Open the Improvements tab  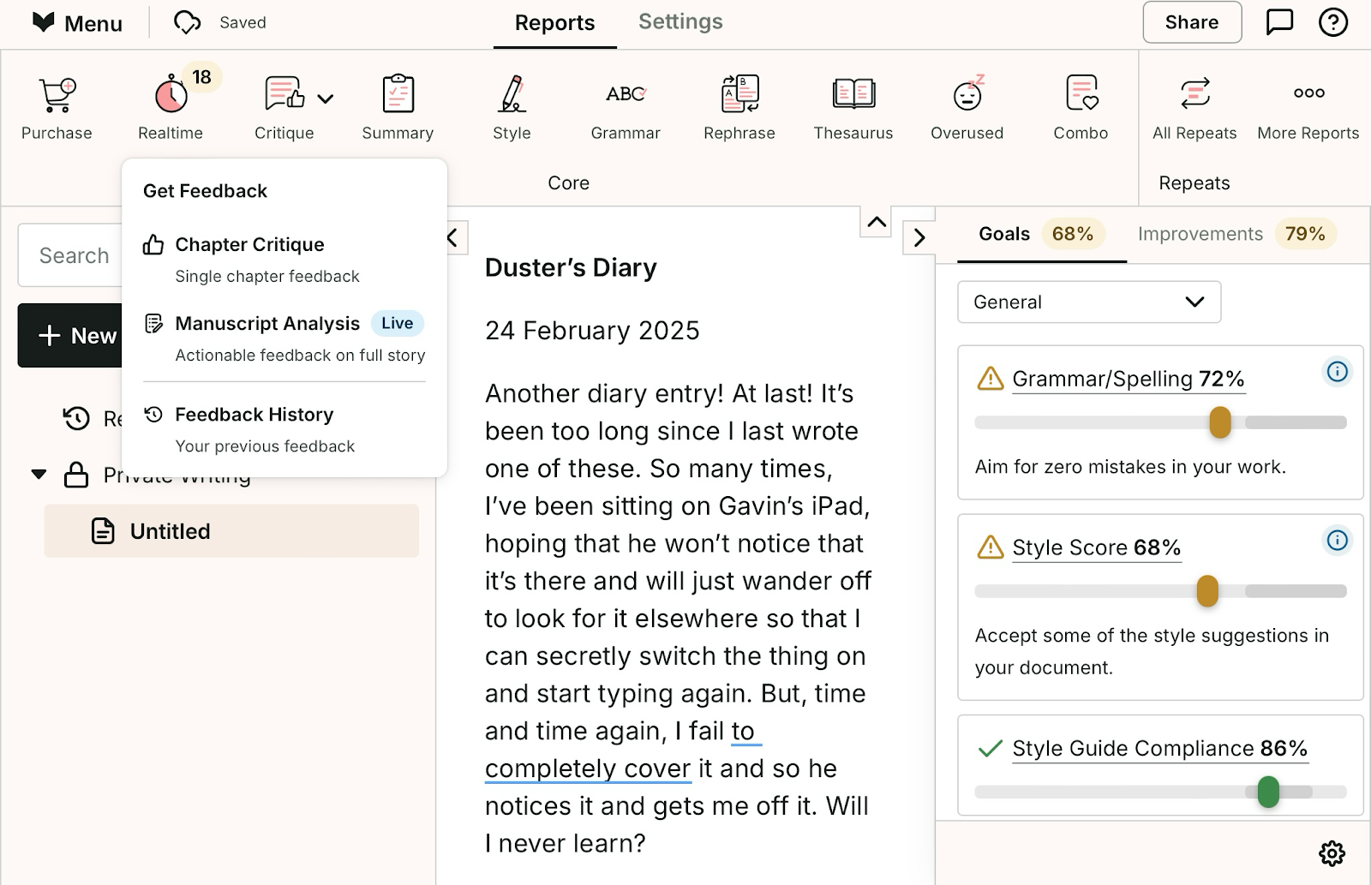pos(1200,233)
